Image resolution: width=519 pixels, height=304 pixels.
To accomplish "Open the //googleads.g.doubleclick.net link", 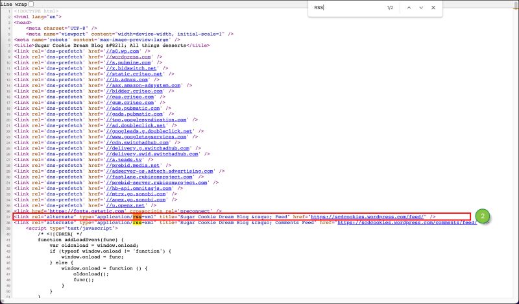I will 149,131.
